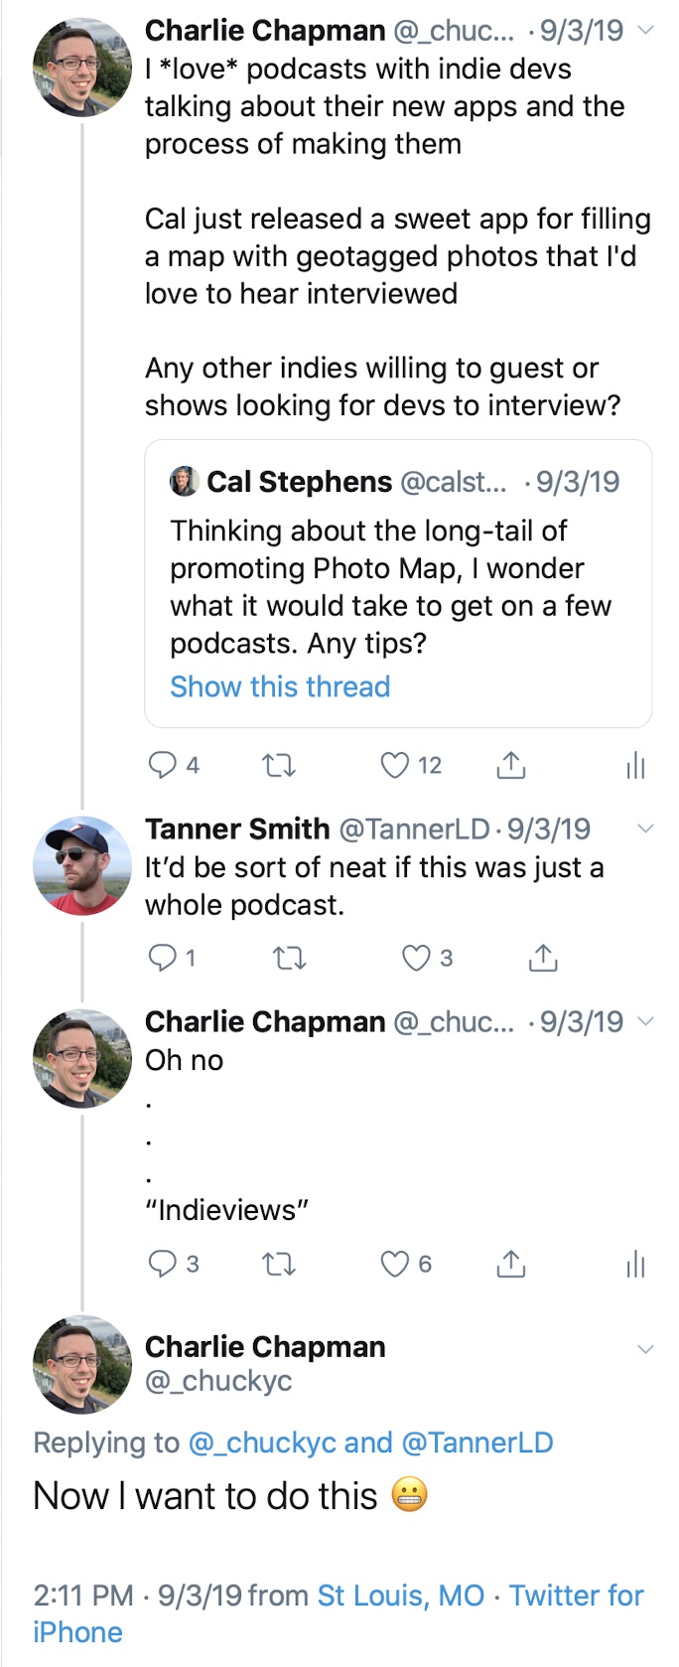The image size is (679, 1667).
Task: Retweet Tanner Smith's whole podcast reply
Action: pyautogui.click(x=289, y=959)
